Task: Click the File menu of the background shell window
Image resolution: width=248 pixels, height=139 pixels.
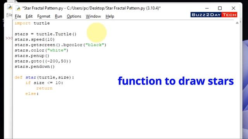Action: tap(9, 15)
